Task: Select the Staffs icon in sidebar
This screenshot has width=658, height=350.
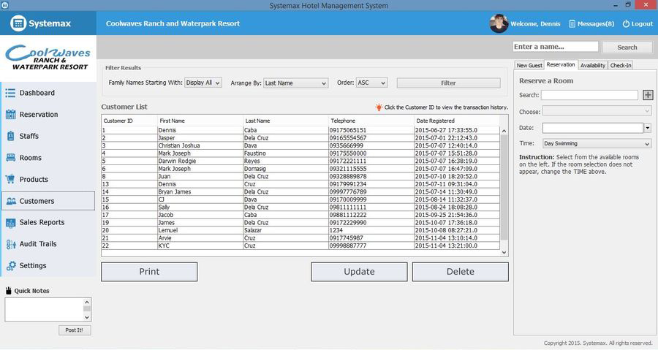Action: [x=11, y=136]
